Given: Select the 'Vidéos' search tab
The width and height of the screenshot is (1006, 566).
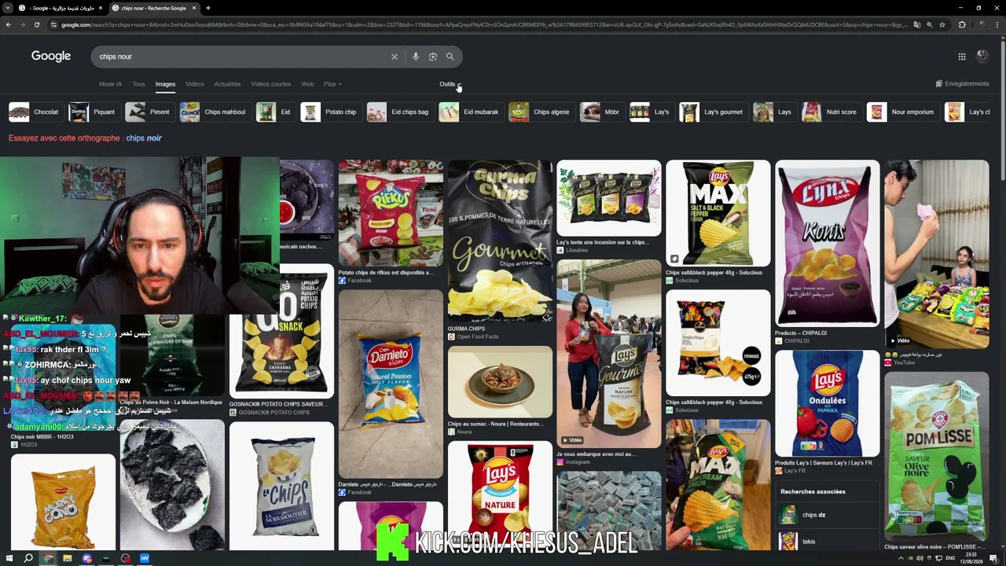Looking at the screenshot, I should [x=195, y=84].
